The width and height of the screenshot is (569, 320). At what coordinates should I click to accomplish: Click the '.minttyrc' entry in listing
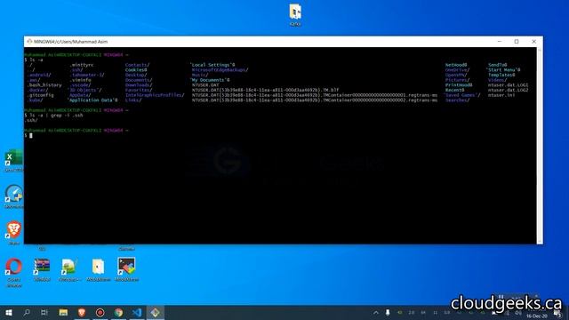click(81, 65)
